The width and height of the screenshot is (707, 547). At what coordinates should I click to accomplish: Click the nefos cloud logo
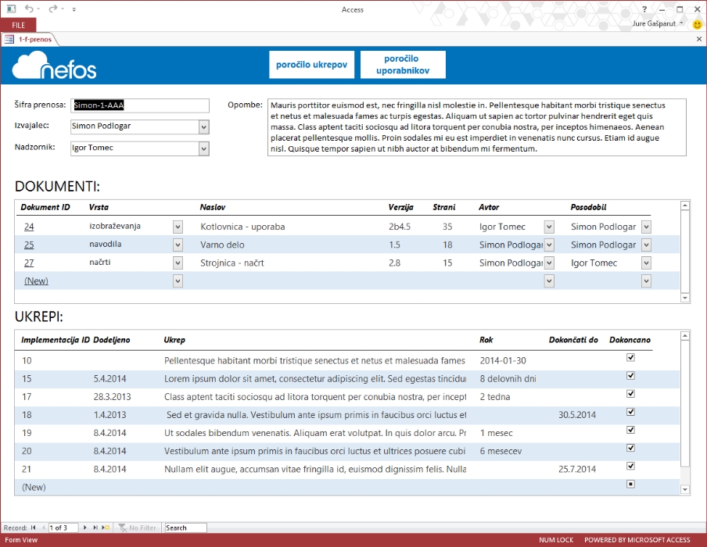[54, 66]
